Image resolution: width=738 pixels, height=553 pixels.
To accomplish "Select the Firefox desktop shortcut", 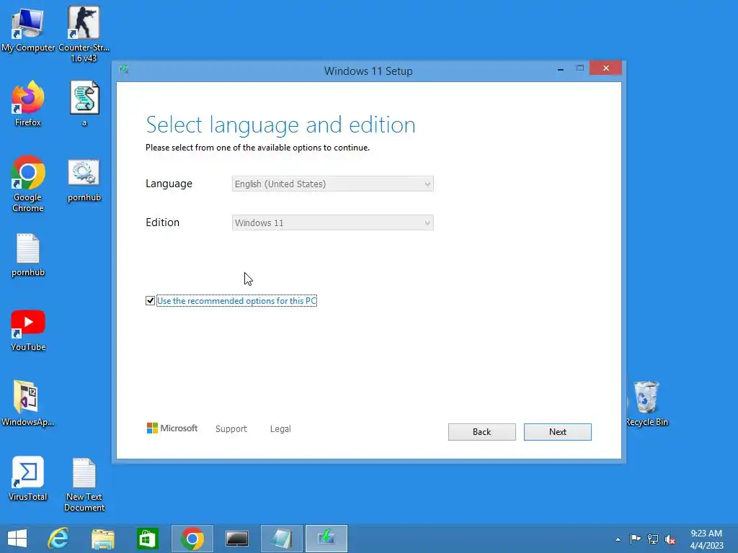I will (x=28, y=104).
